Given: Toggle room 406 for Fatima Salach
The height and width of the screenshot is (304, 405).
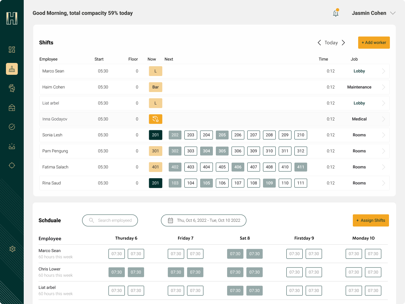Looking at the screenshot, I should [238, 167].
